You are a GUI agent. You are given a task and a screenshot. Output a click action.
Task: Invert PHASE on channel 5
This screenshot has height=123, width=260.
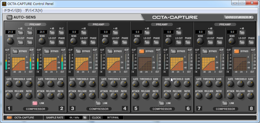click(156, 42)
